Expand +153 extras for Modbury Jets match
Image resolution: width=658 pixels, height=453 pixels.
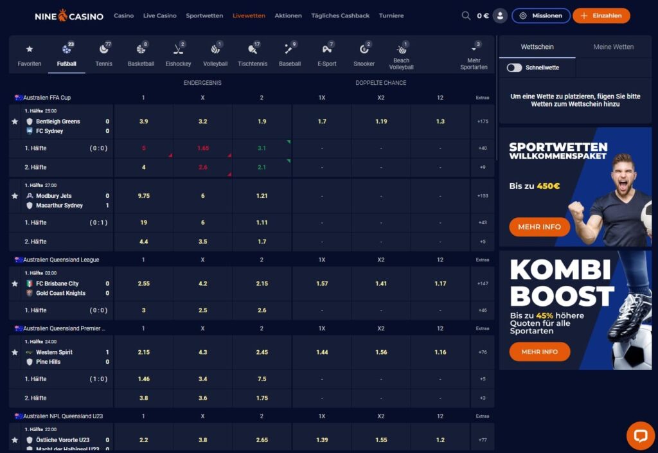(483, 195)
